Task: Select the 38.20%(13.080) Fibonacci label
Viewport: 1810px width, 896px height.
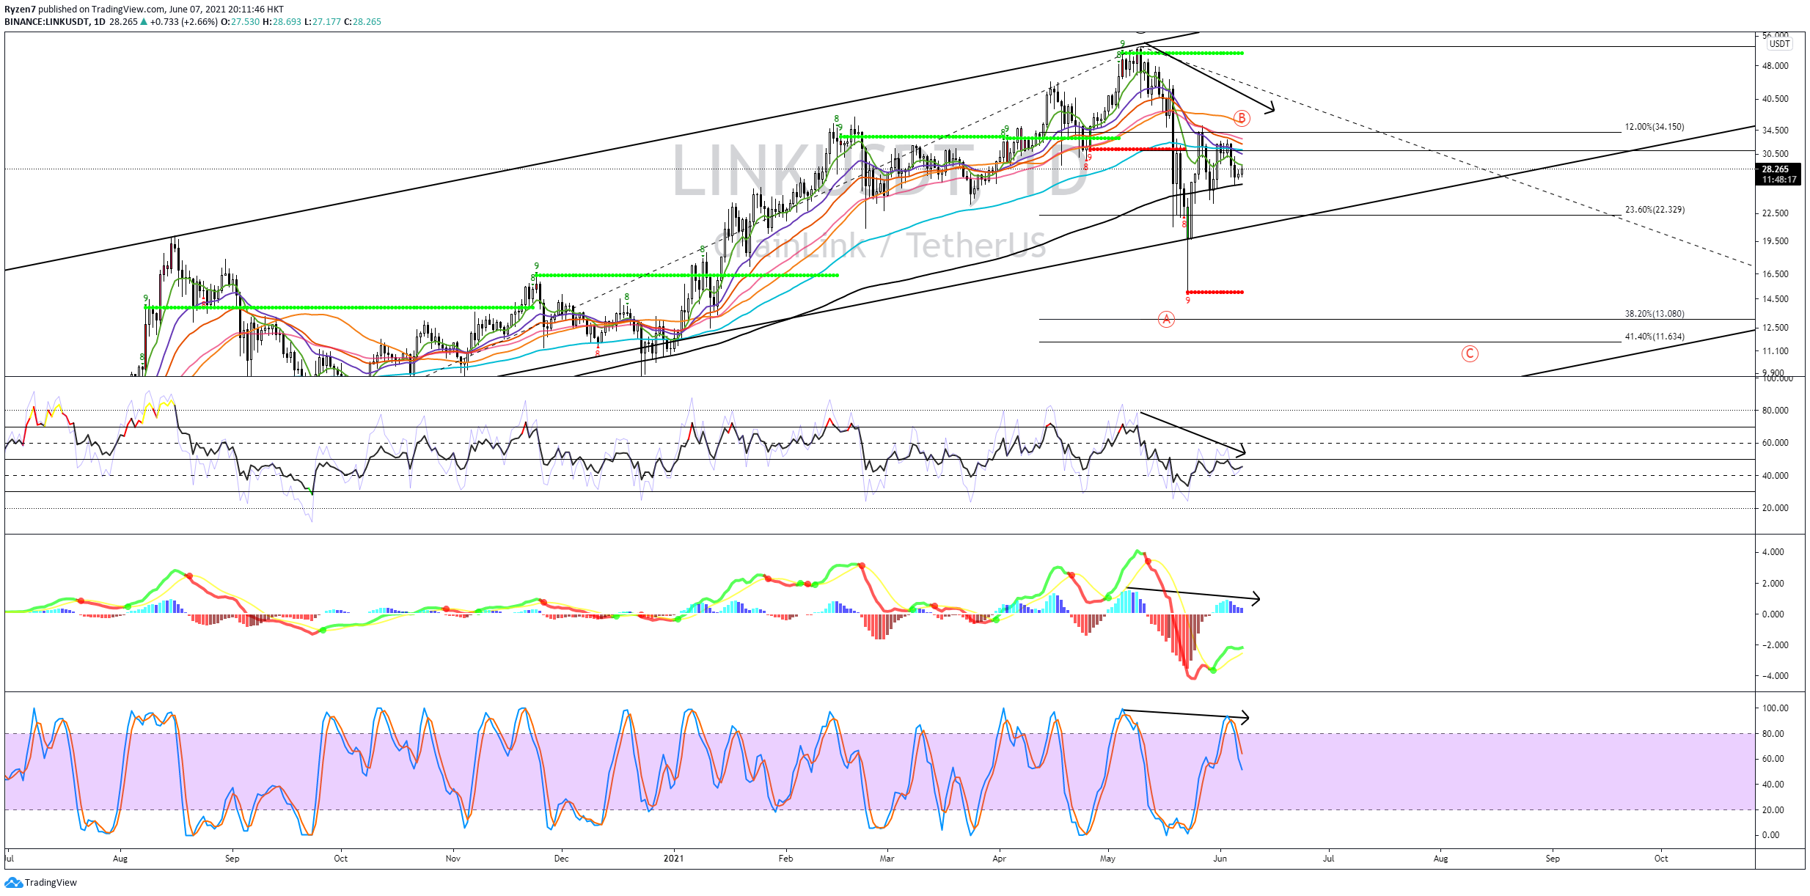Action: (1654, 314)
